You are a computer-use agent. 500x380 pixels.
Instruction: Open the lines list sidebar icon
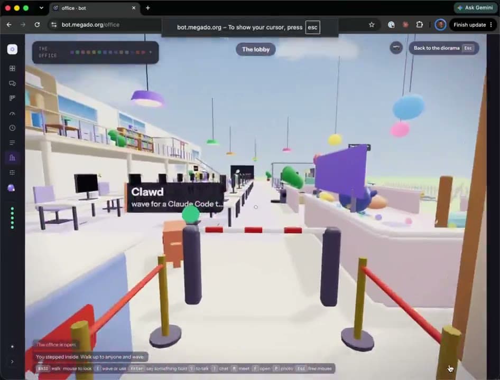(x=12, y=142)
